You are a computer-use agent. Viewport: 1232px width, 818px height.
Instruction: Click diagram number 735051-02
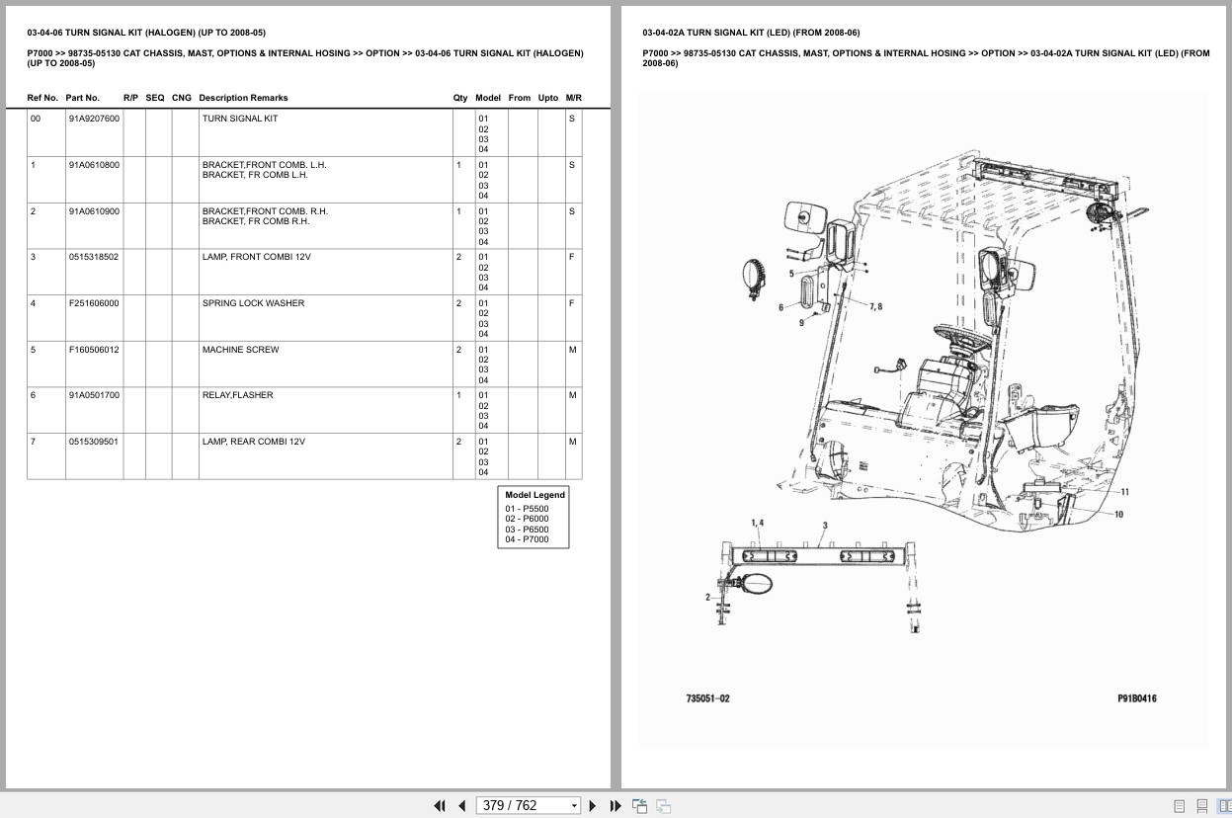(x=707, y=698)
